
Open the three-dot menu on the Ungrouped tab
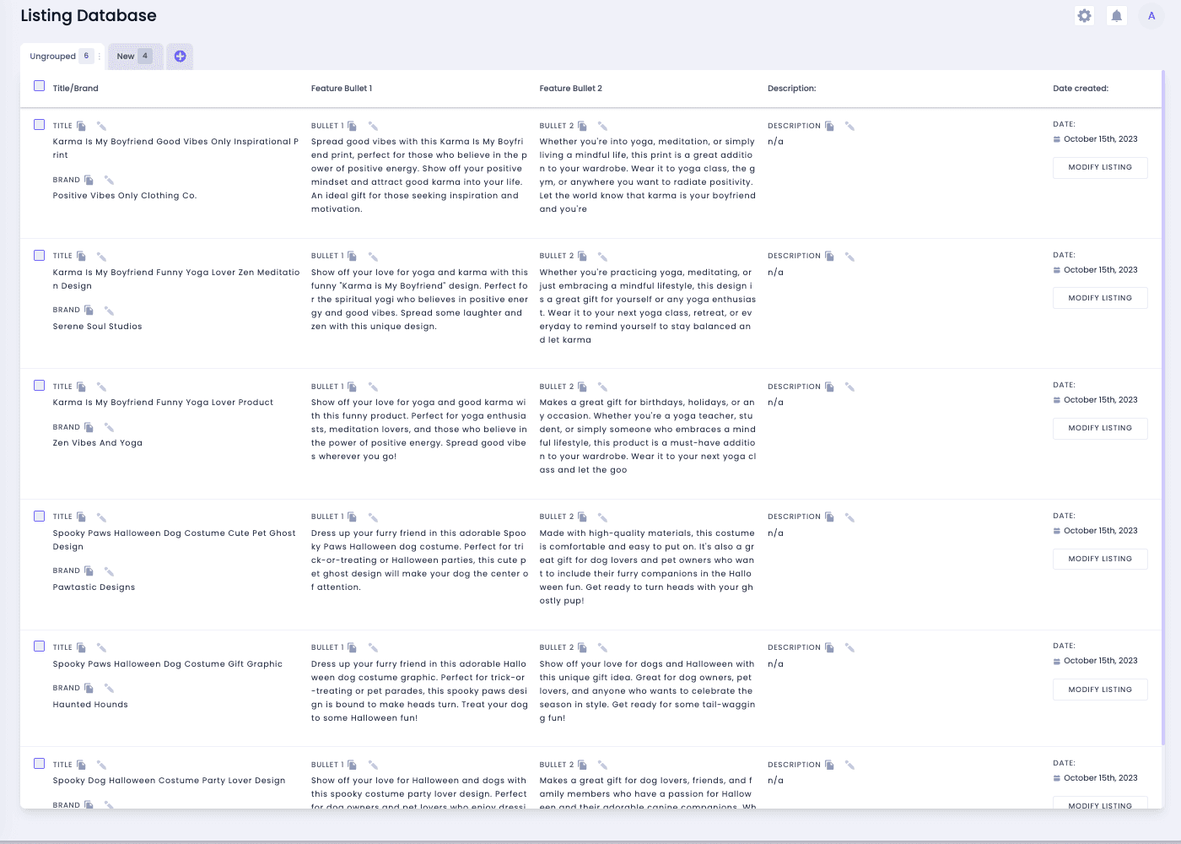[x=100, y=56]
